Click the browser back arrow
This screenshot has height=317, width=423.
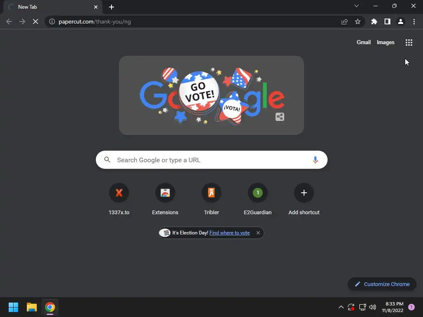[9, 21]
